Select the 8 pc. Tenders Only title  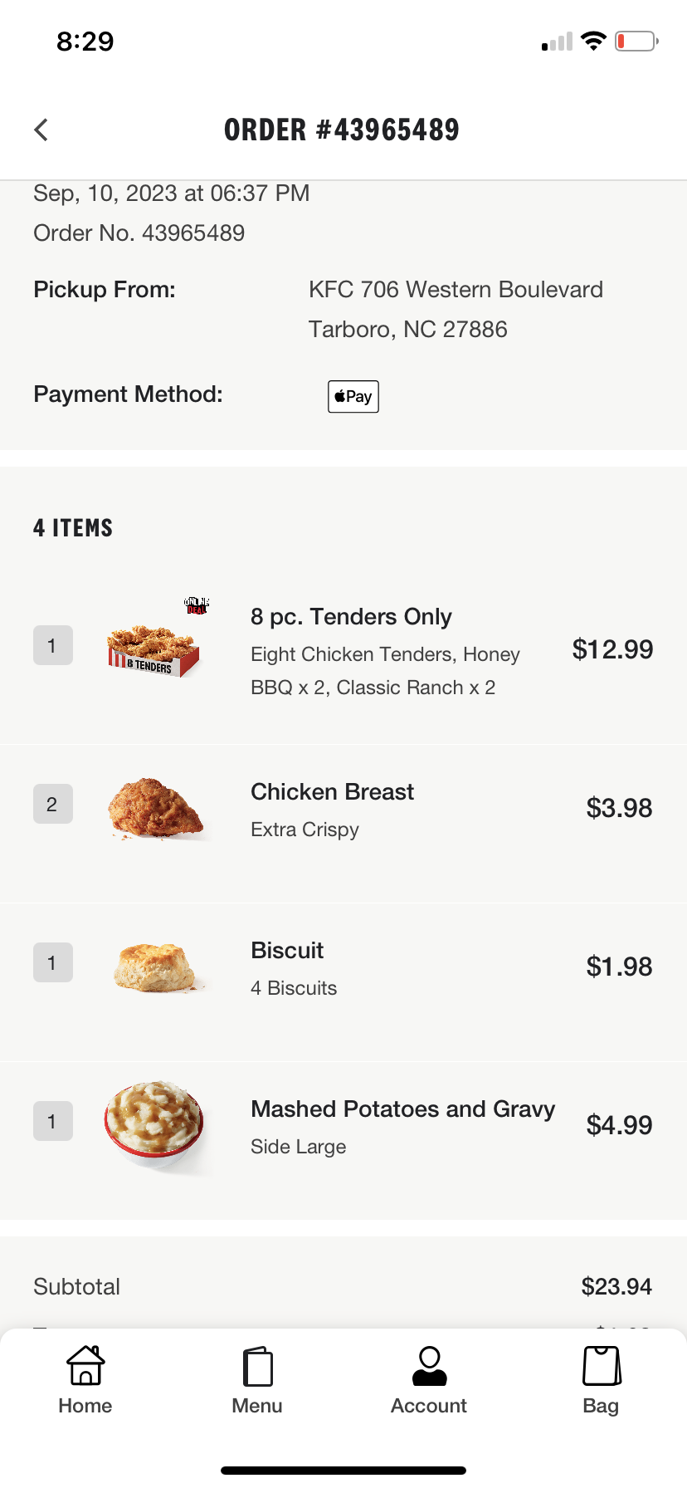351,617
